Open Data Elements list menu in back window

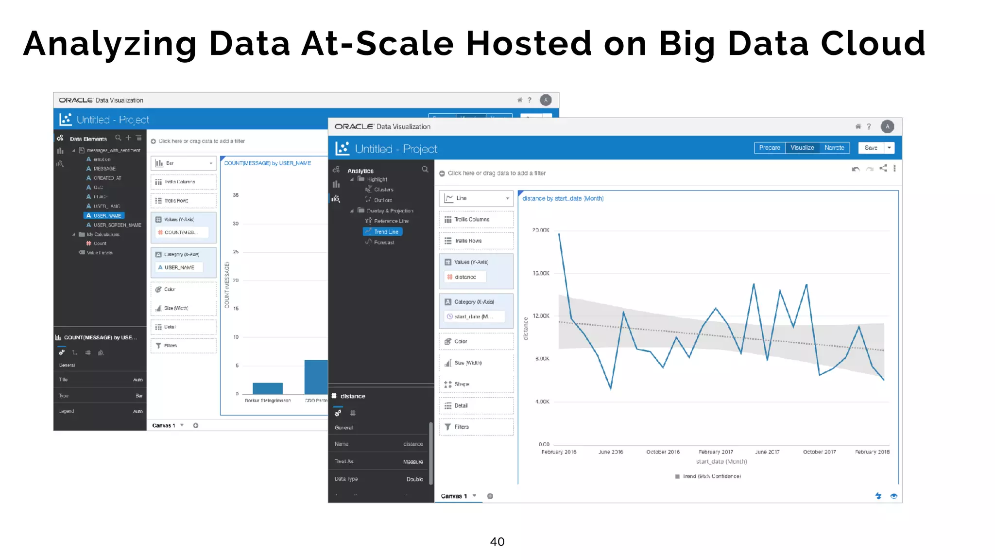139,138
